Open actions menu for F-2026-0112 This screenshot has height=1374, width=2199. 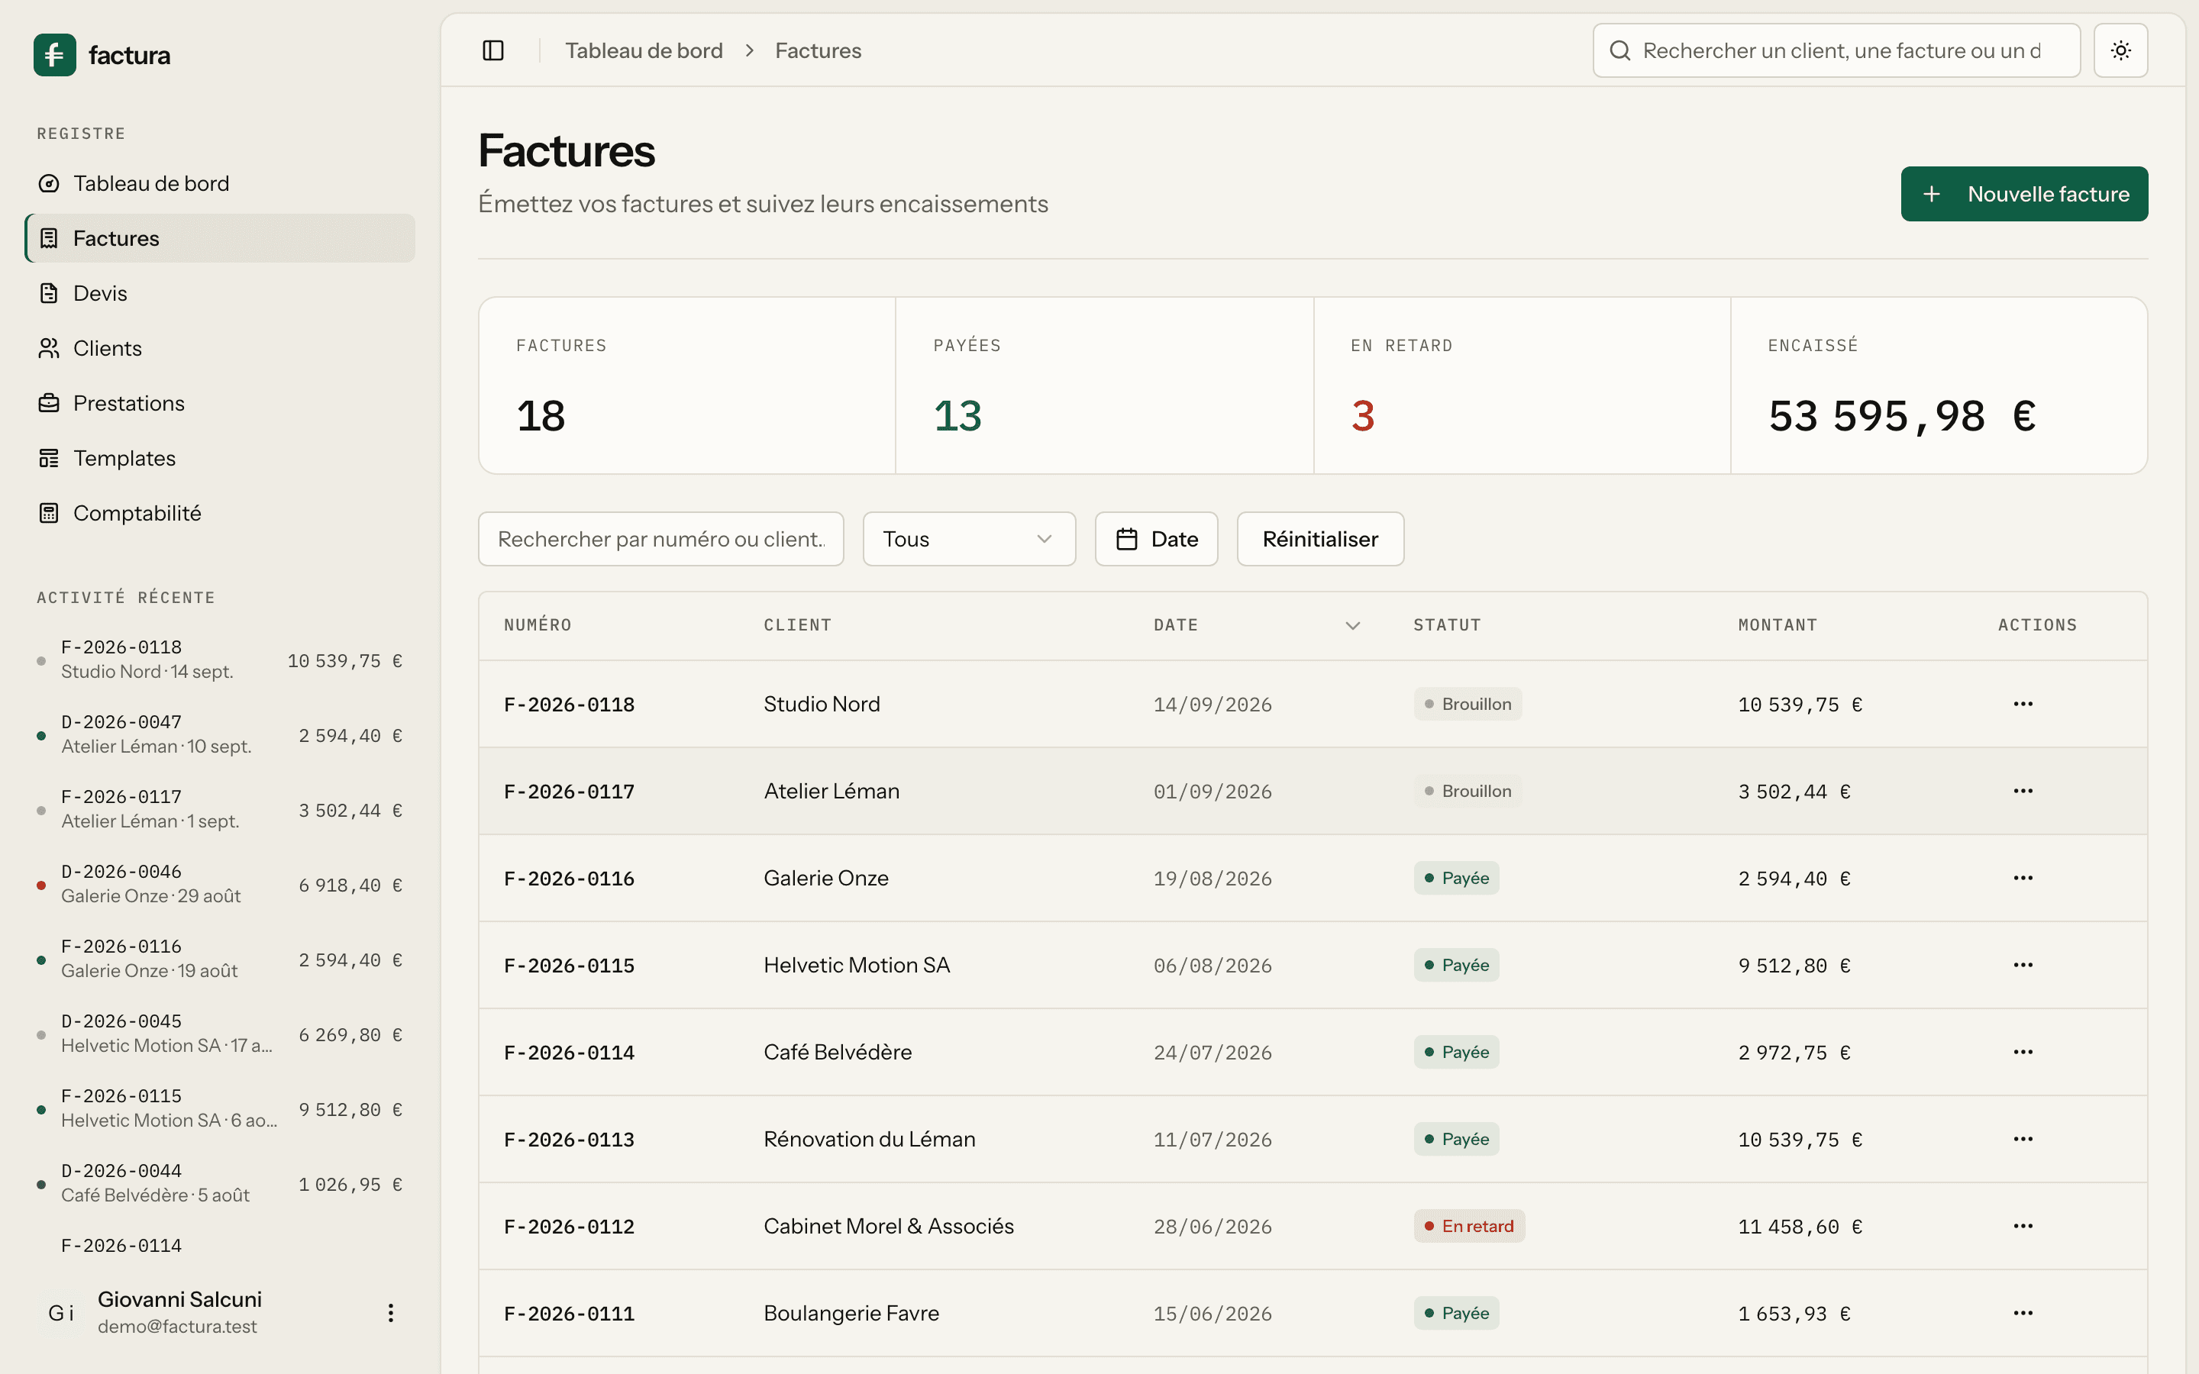pos(2023,1227)
